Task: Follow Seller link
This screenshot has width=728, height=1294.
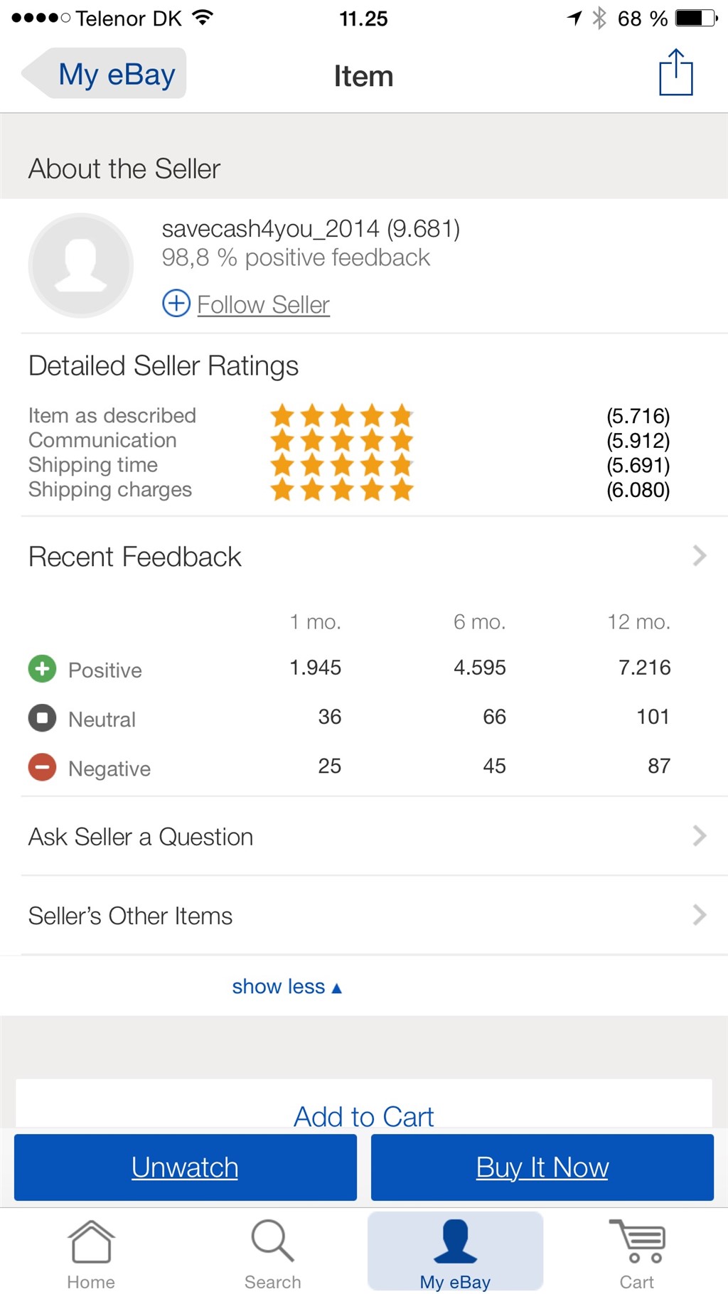Action: click(263, 305)
